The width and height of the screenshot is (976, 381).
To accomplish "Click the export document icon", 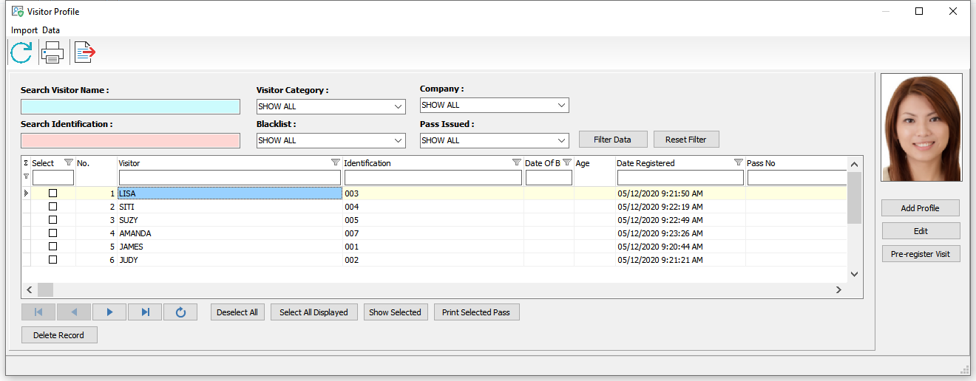I will pos(85,52).
